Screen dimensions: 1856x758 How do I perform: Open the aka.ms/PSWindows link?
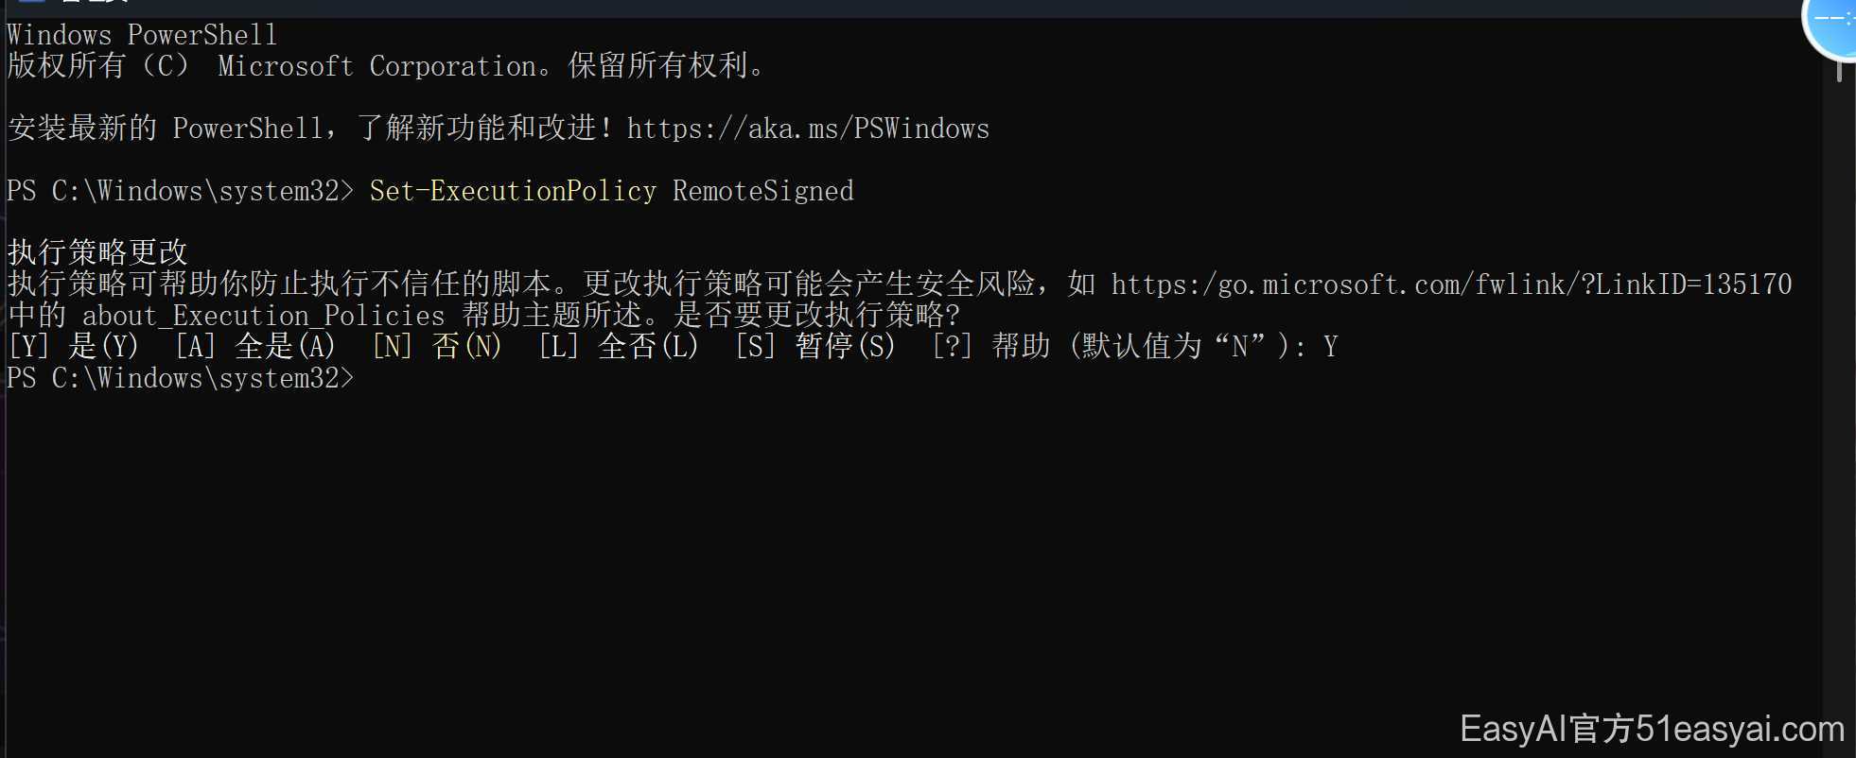click(x=808, y=129)
